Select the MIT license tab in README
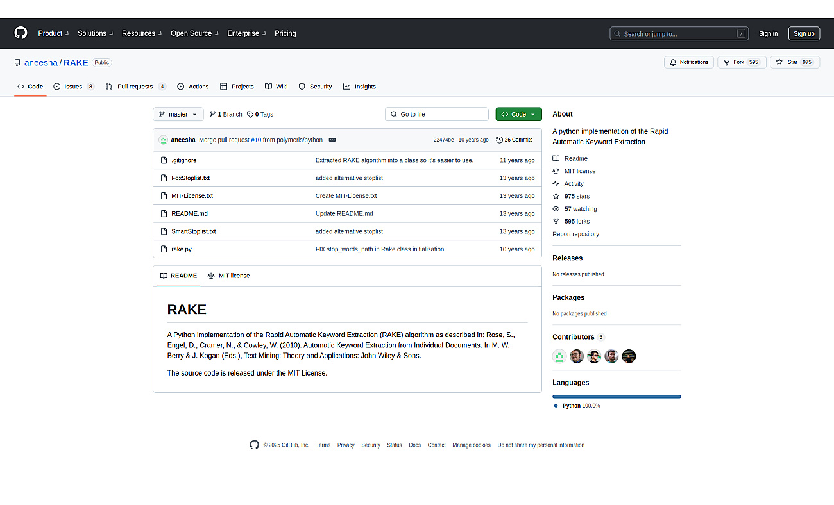 pos(228,276)
